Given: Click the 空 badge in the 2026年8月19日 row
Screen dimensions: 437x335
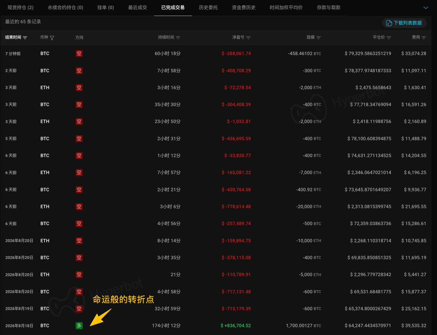Looking at the screenshot, I should (79, 308).
